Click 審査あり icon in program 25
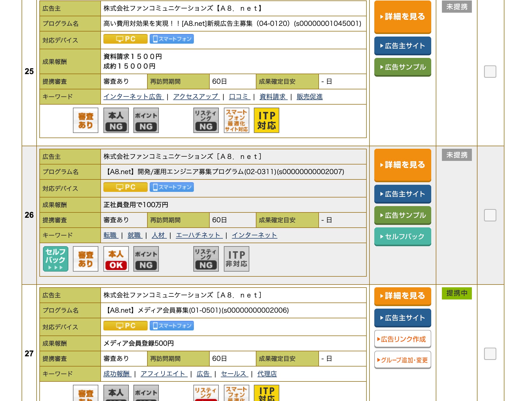 (86, 120)
